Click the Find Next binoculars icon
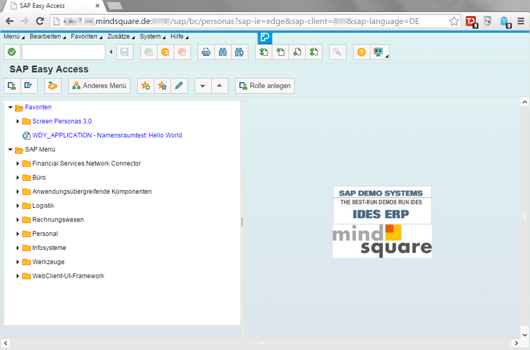This screenshot has width=530, height=350. click(x=240, y=52)
